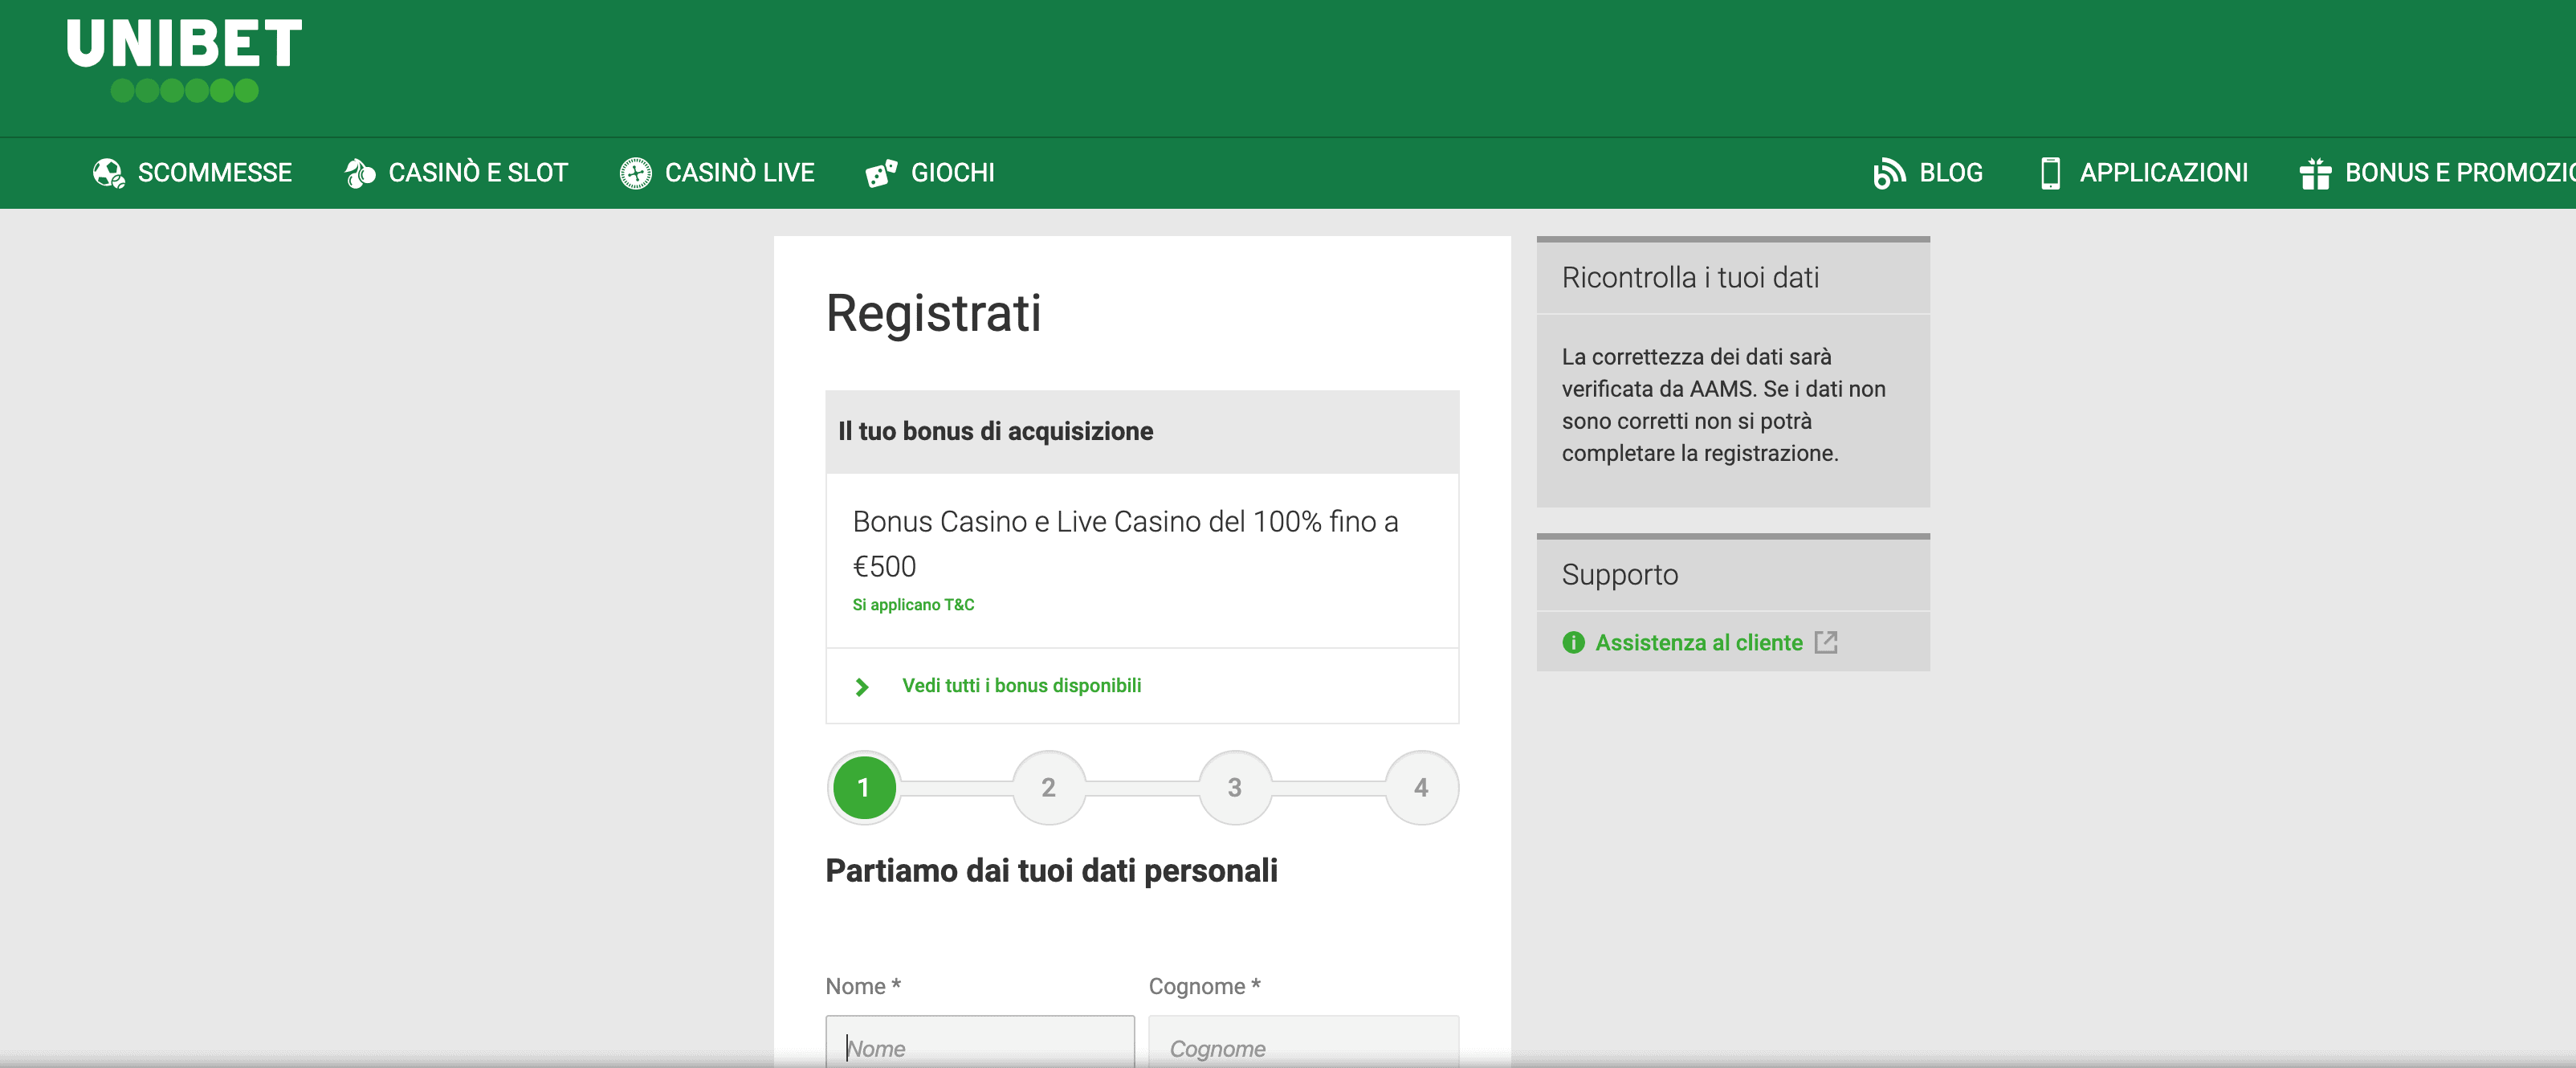Click the 'Ricontrolla i tuoi dati' panel title
The width and height of the screenshot is (2576, 1068).
1690,277
